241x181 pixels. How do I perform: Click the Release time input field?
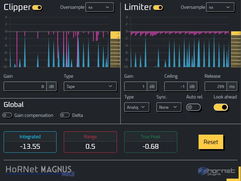(216, 86)
